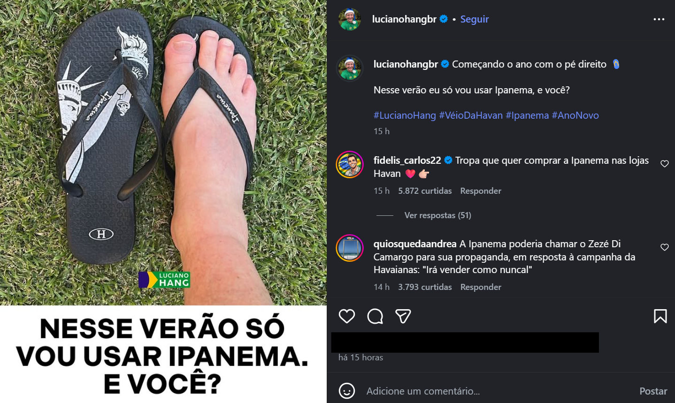
Task: Open fidelis_carlos22 profile avatar
Action: (x=350, y=165)
